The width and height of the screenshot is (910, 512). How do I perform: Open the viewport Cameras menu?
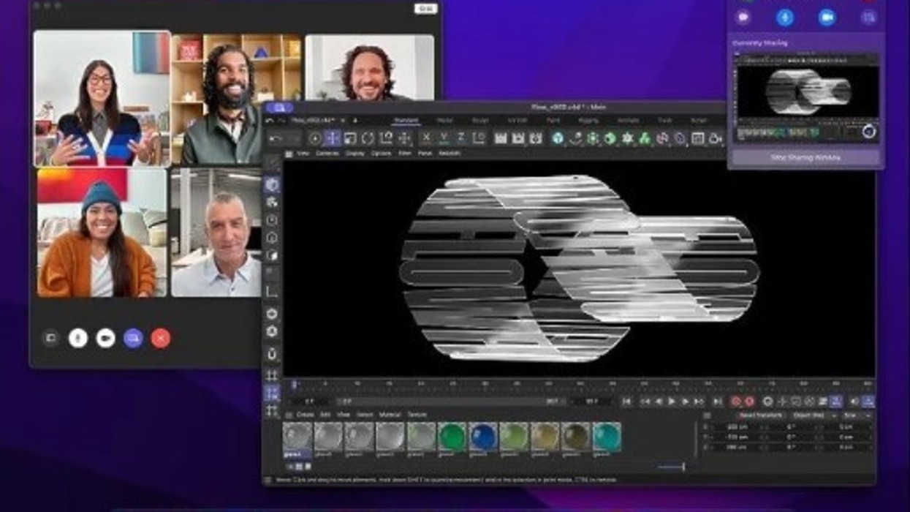tap(327, 154)
